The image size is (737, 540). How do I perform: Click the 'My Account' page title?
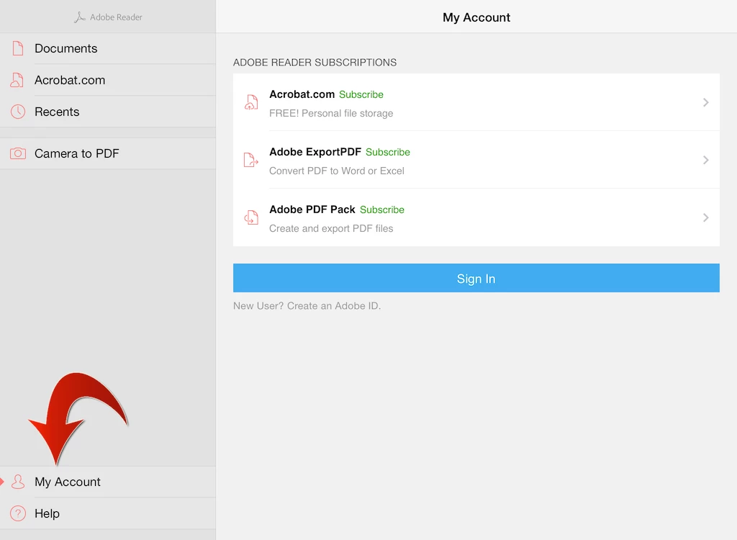tap(476, 17)
